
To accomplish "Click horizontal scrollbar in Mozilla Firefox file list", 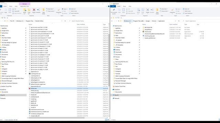I will pos(57,118).
